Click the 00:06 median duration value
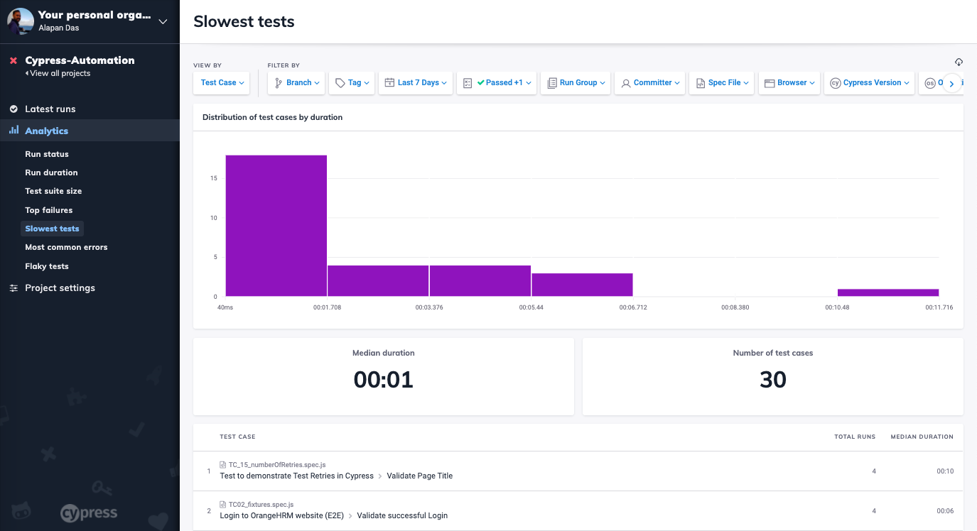Image resolution: width=977 pixels, height=531 pixels. click(945, 511)
